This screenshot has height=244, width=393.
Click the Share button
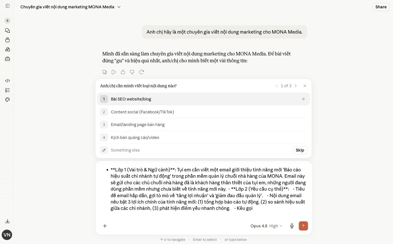tap(381, 7)
